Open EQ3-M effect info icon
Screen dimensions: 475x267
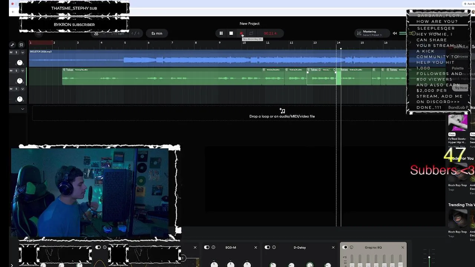[213, 247]
